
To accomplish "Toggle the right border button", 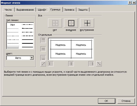I will click(91, 64).
